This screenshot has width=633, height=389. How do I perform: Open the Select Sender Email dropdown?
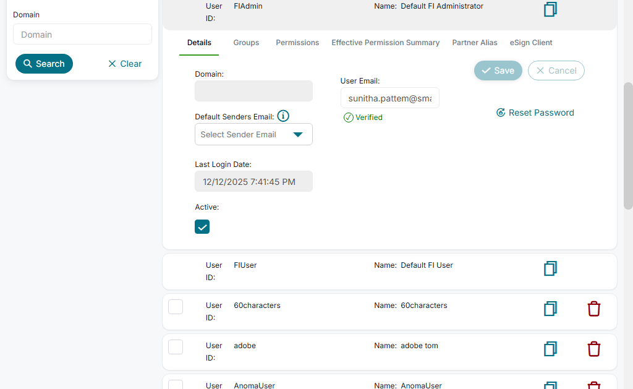253,134
